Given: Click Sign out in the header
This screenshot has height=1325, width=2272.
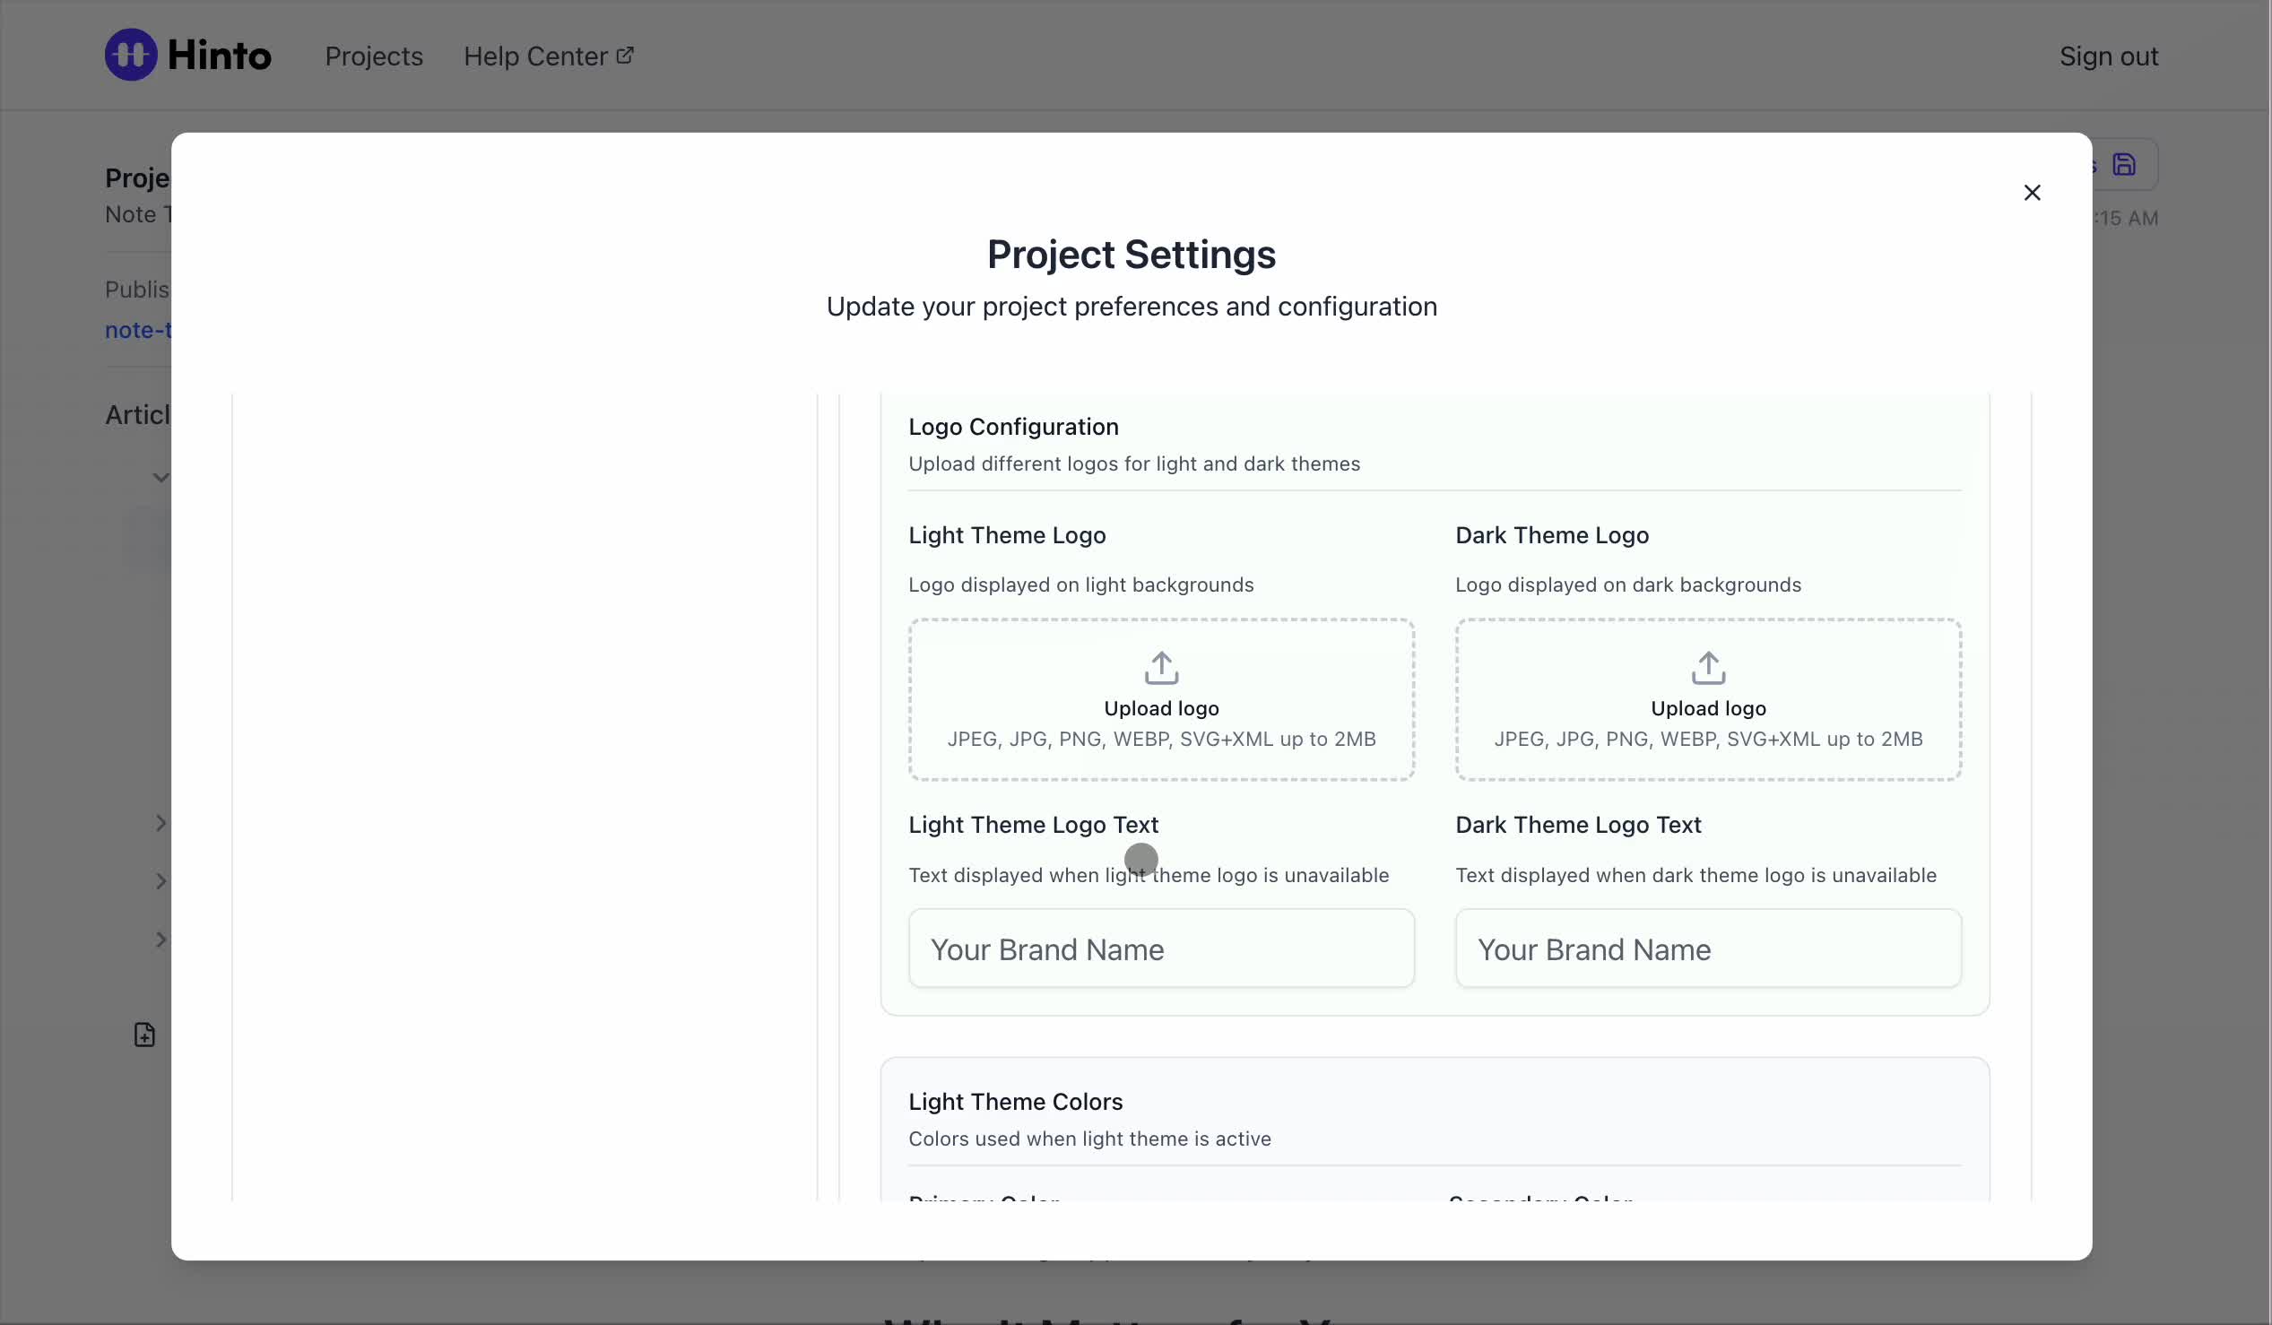Looking at the screenshot, I should click(2108, 56).
